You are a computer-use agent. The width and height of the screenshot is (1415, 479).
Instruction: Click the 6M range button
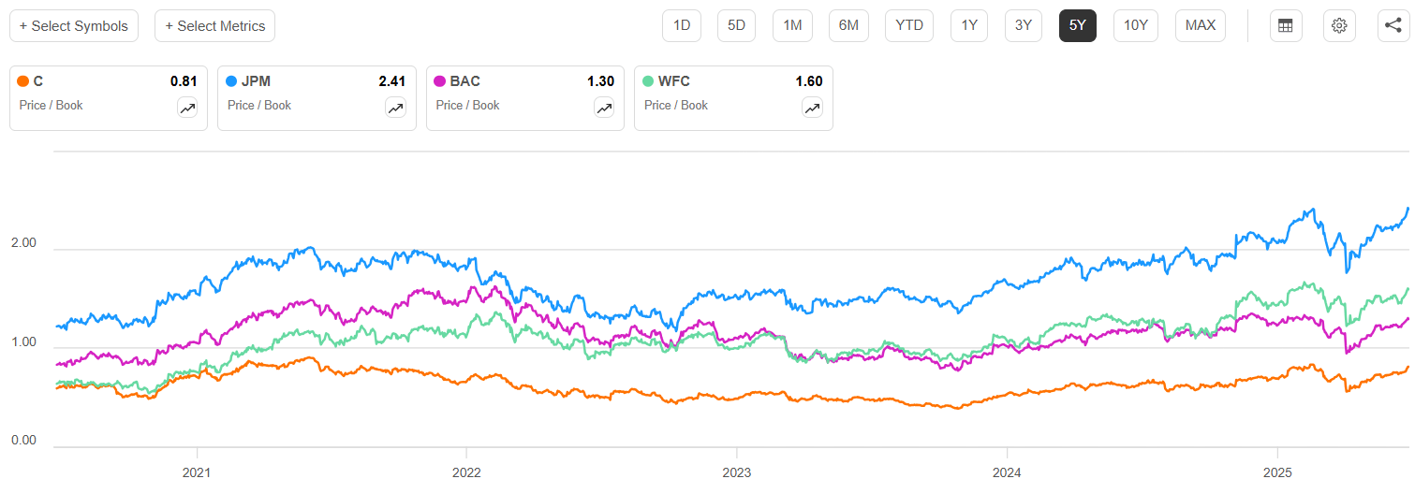tap(848, 26)
